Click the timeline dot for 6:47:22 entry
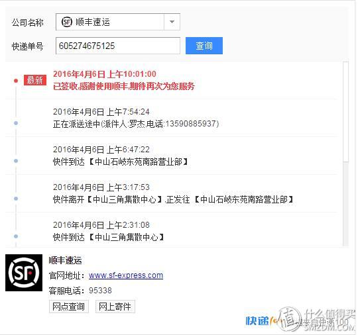The width and height of the screenshot is (358, 335). 16,161
